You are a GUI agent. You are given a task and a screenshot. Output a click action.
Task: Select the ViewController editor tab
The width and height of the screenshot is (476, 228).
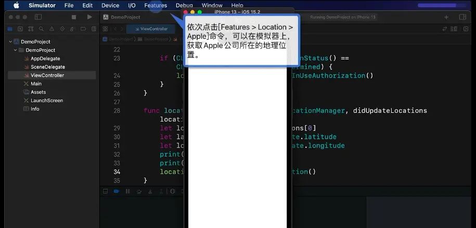pos(151,29)
